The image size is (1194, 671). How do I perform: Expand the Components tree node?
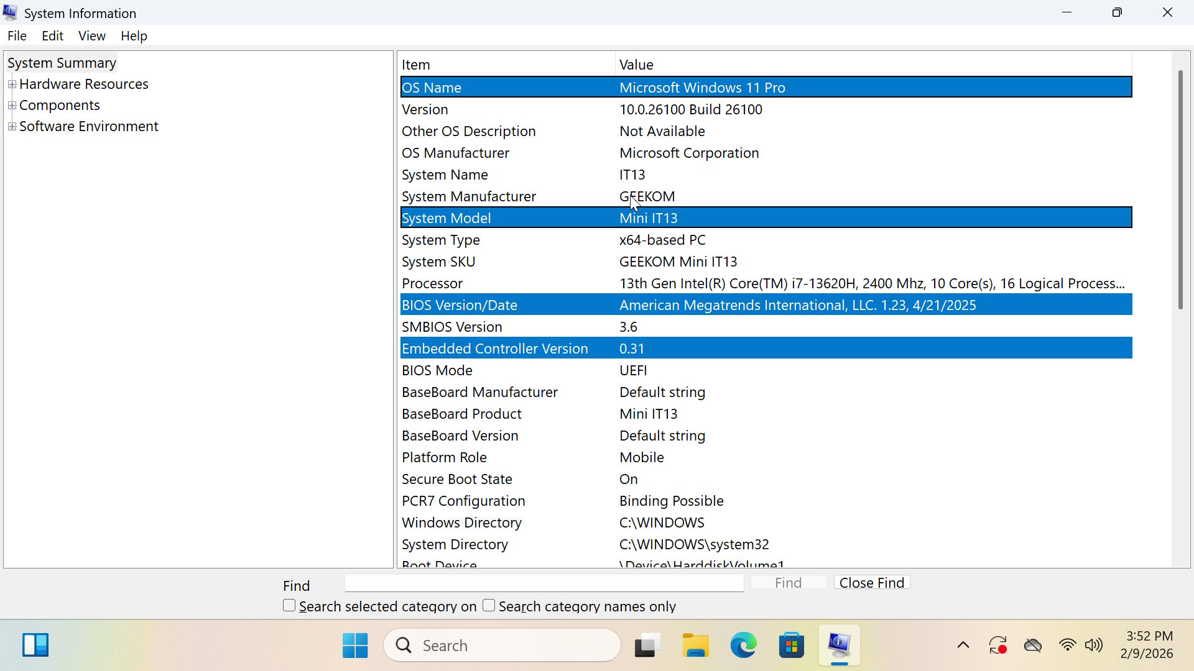pyautogui.click(x=12, y=106)
